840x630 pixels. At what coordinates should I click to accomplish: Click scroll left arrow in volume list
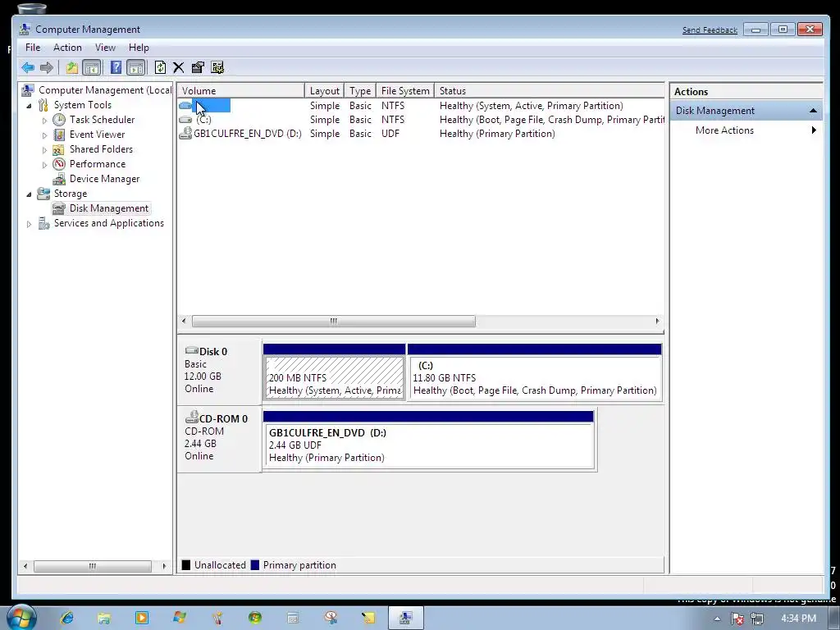coord(184,321)
